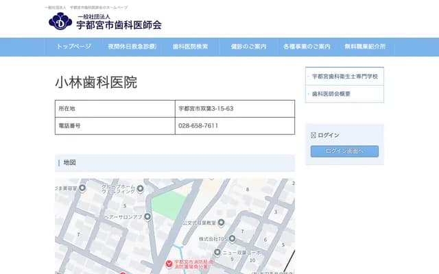The height and width of the screenshot is (274, 439).
Task: Go to 歯科医院検索 in navigation
Action: click(190, 47)
